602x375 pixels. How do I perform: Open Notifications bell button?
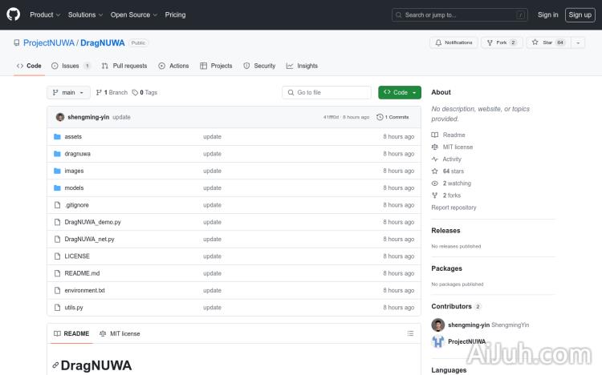pyautogui.click(x=453, y=42)
